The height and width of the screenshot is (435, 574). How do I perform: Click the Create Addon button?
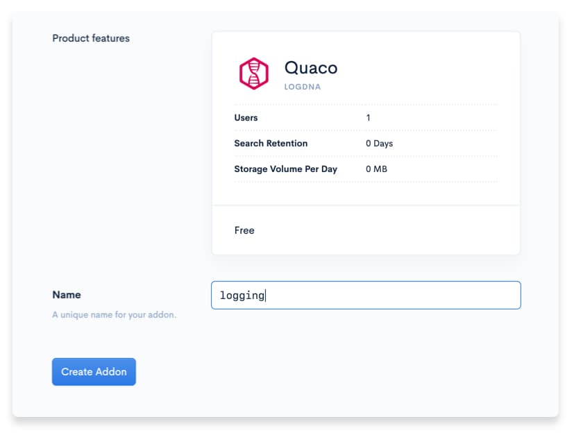pyautogui.click(x=94, y=372)
